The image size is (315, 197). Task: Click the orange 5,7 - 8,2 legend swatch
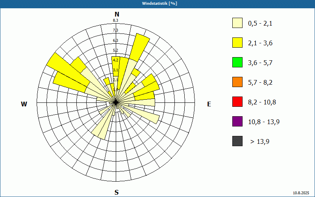tap(237, 82)
